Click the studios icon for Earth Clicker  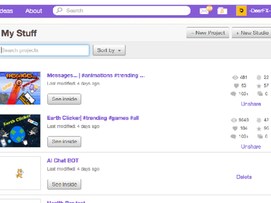[260, 136]
